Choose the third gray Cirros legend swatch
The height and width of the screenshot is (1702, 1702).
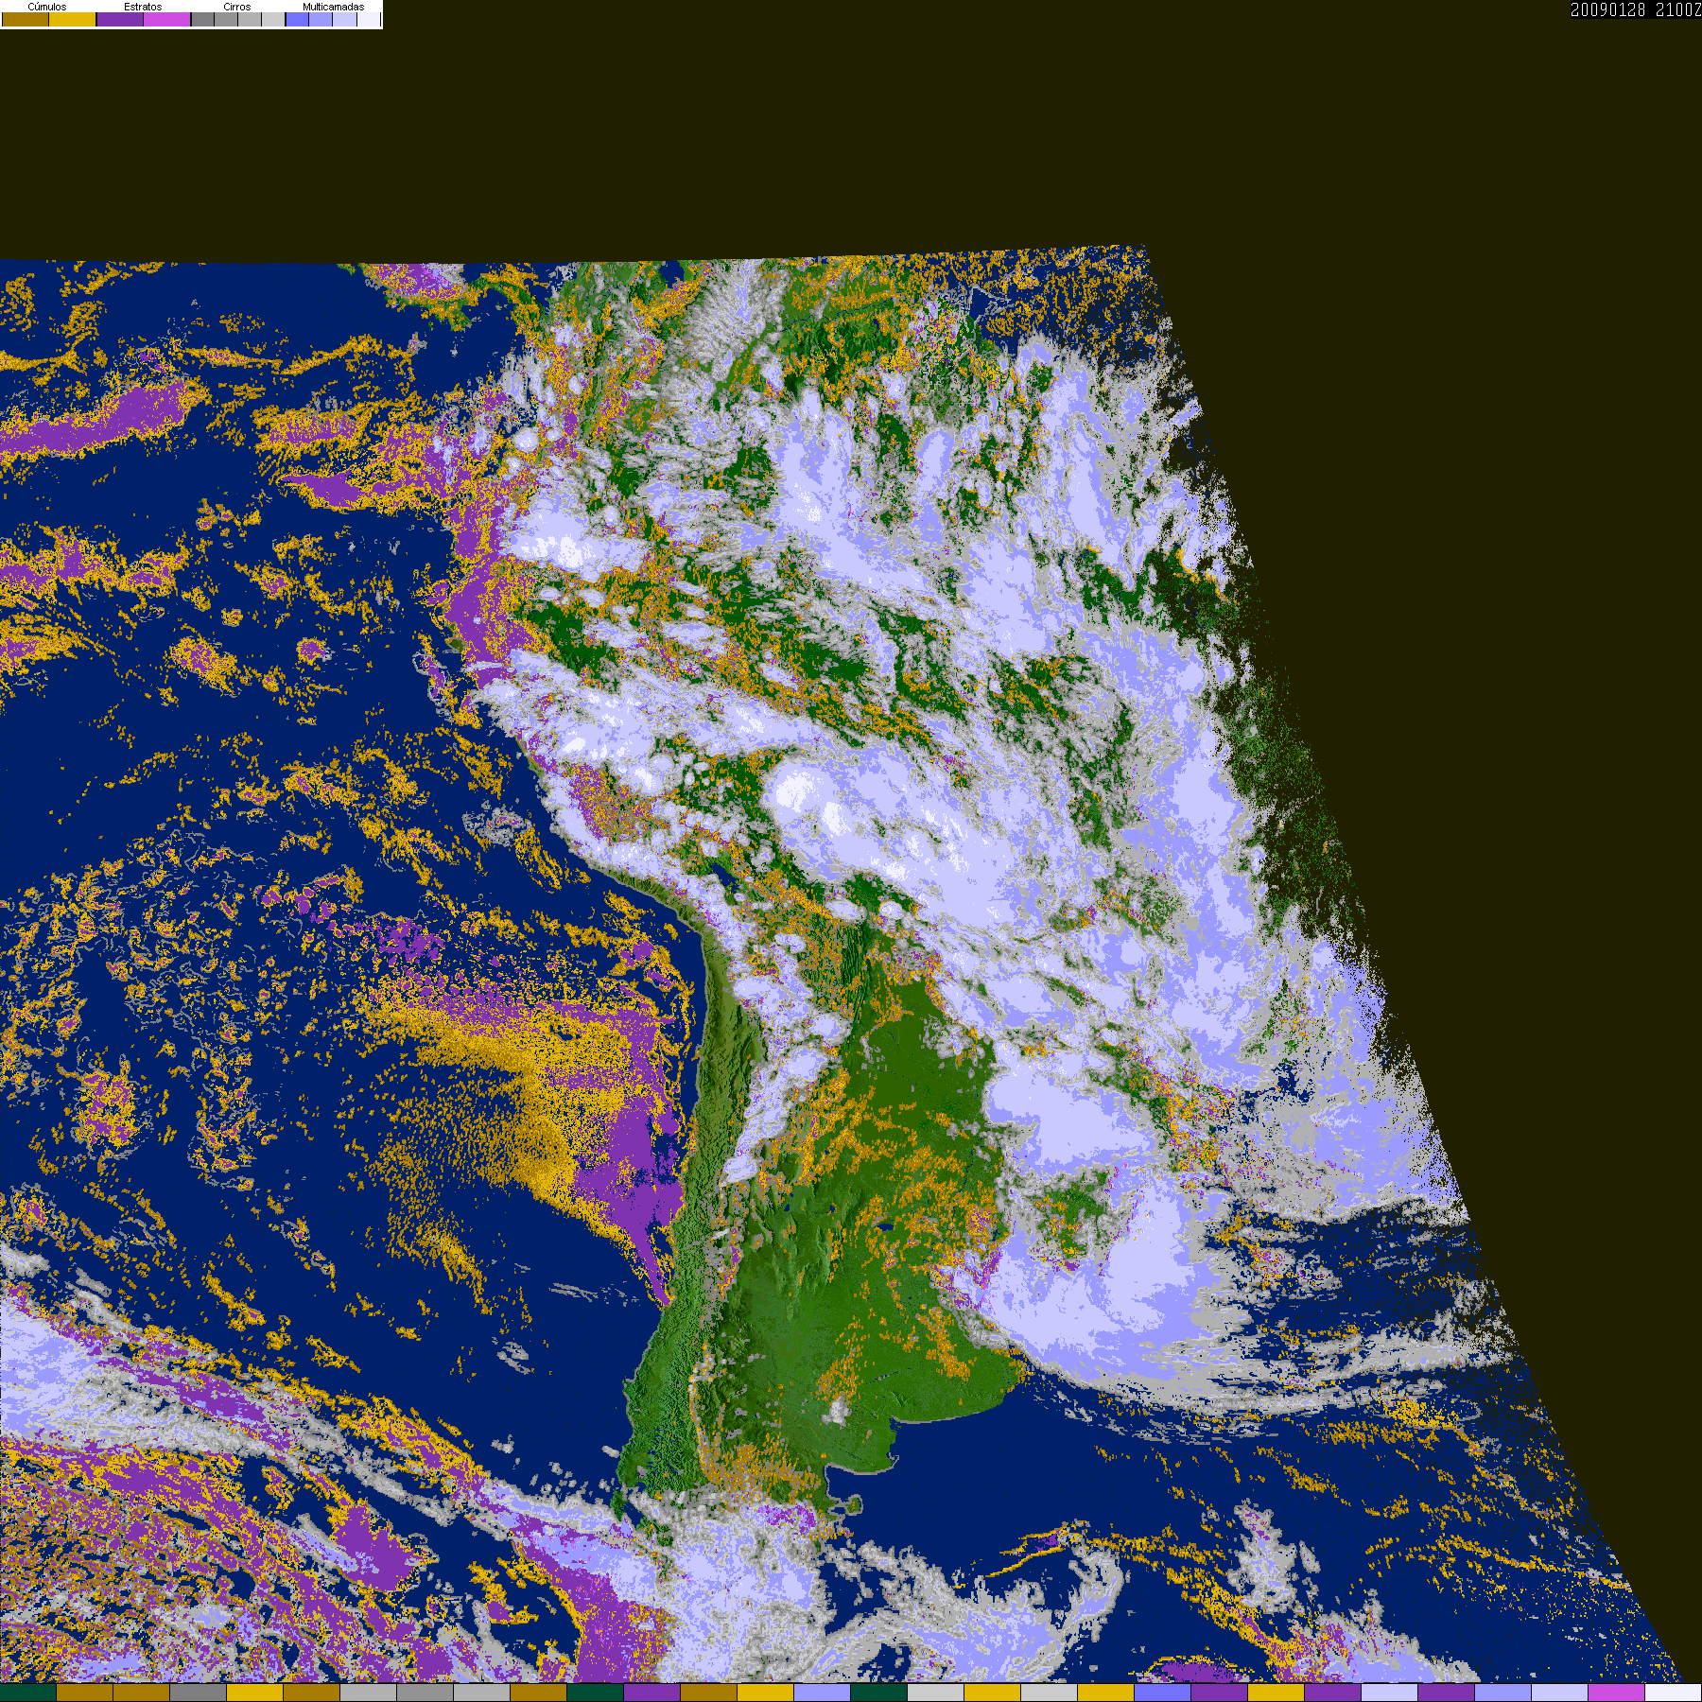(250, 19)
